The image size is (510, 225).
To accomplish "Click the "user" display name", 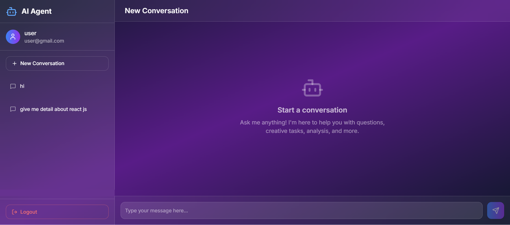I will tap(30, 33).
